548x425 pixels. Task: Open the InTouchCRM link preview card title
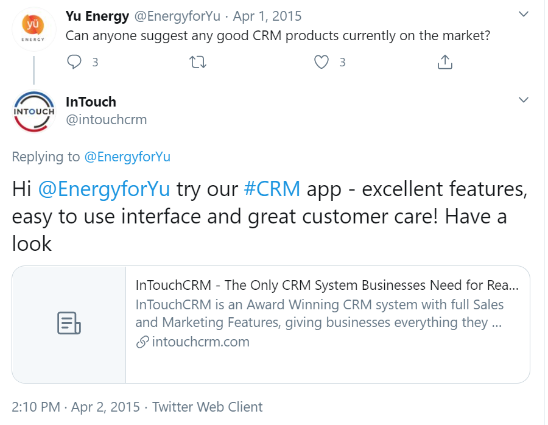(x=327, y=286)
